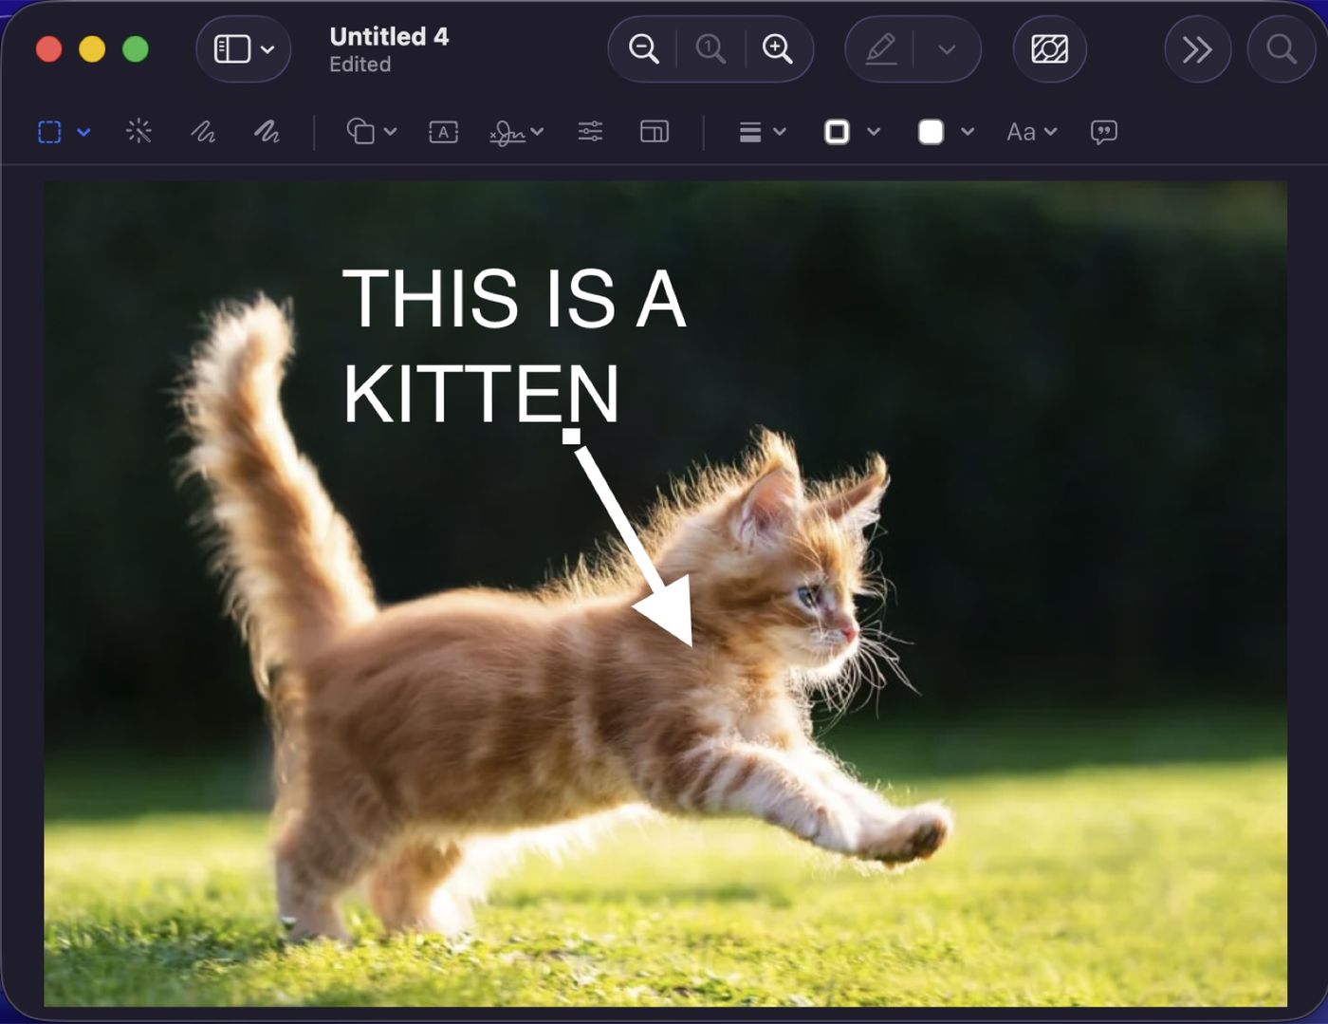The image size is (1328, 1024).
Task: Toggle the Markup toolbar button
Action: 1049,48
